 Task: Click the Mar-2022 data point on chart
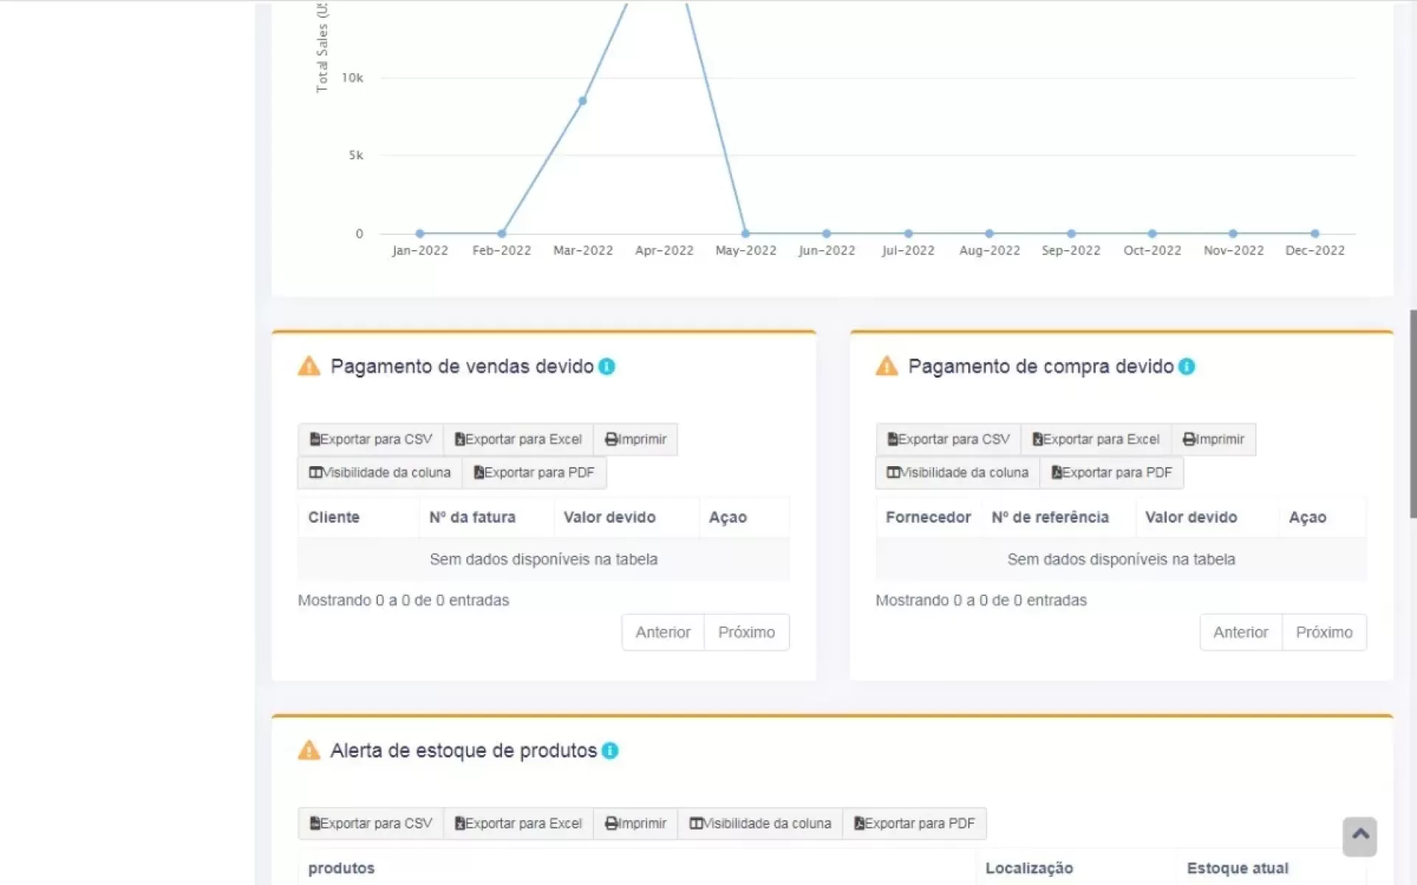pyautogui.click(x=582, y=101)
